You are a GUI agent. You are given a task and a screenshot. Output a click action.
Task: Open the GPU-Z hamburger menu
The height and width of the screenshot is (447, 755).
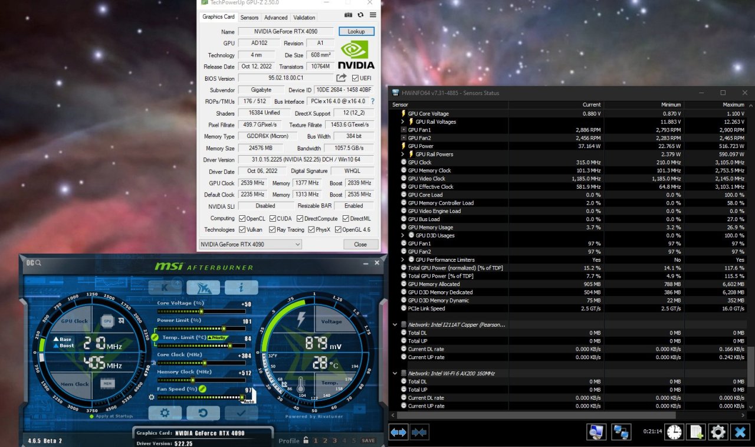point(372,15)
